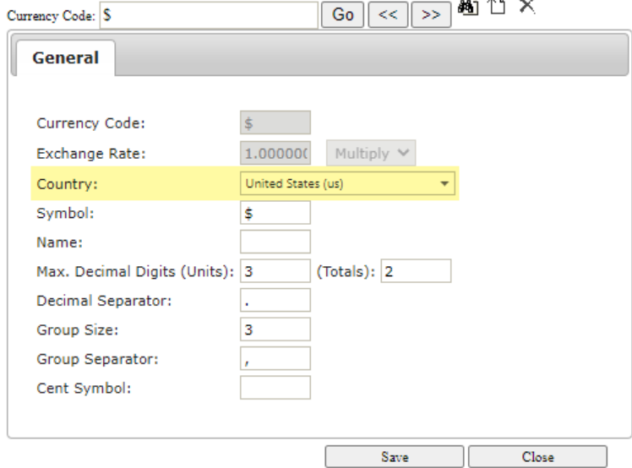Screen dimensions: 632x468
Task: Click the Go button
Action: (x=342, y=15)
